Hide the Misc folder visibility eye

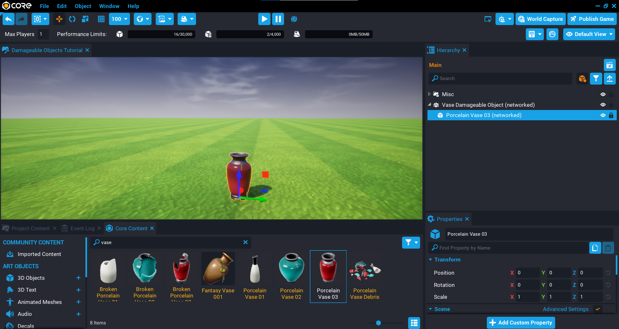[603, 94]
